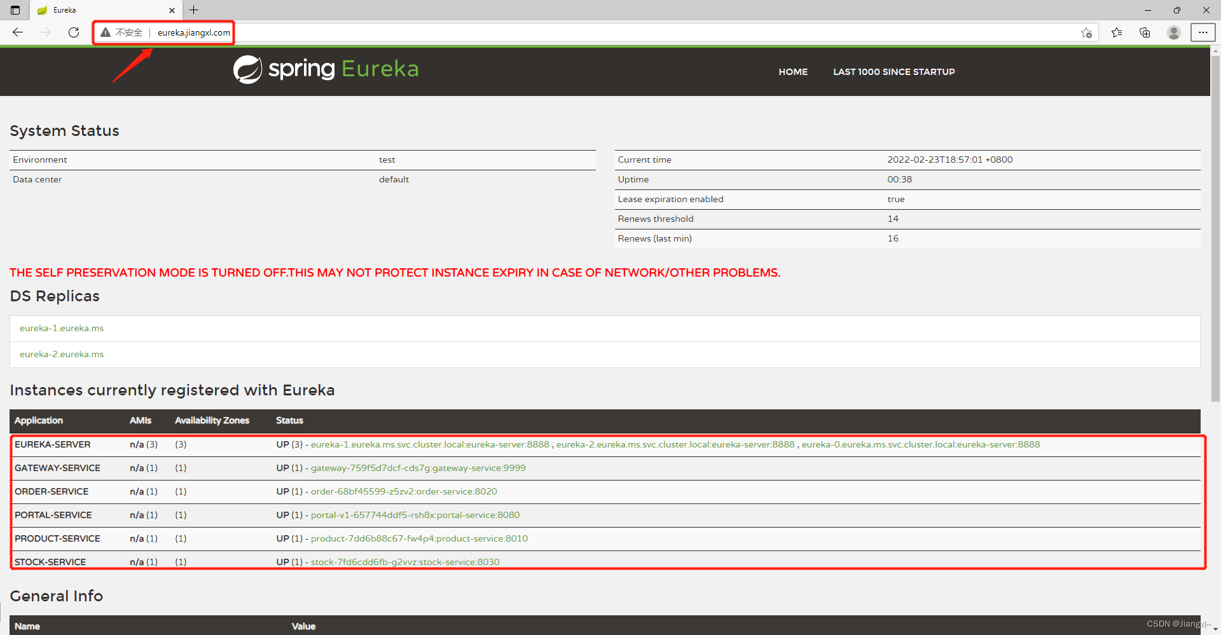Screen dimensions: 1221x635
Task: Open the portal-service:8080 instance link
Action: pyautogui.click(x=415, y=515)
